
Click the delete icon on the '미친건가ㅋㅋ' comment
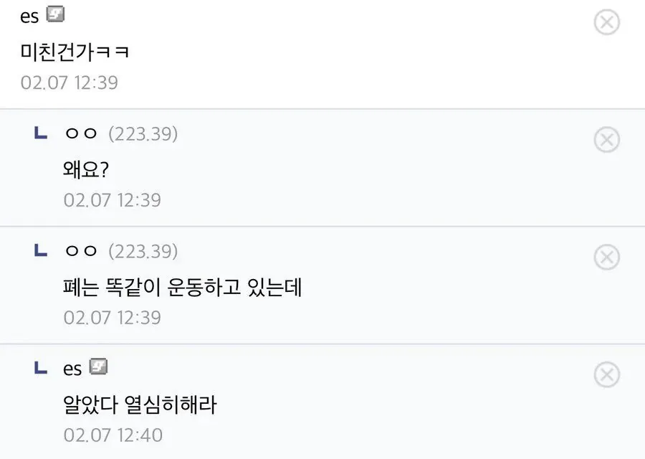click(x=608, y=22)
